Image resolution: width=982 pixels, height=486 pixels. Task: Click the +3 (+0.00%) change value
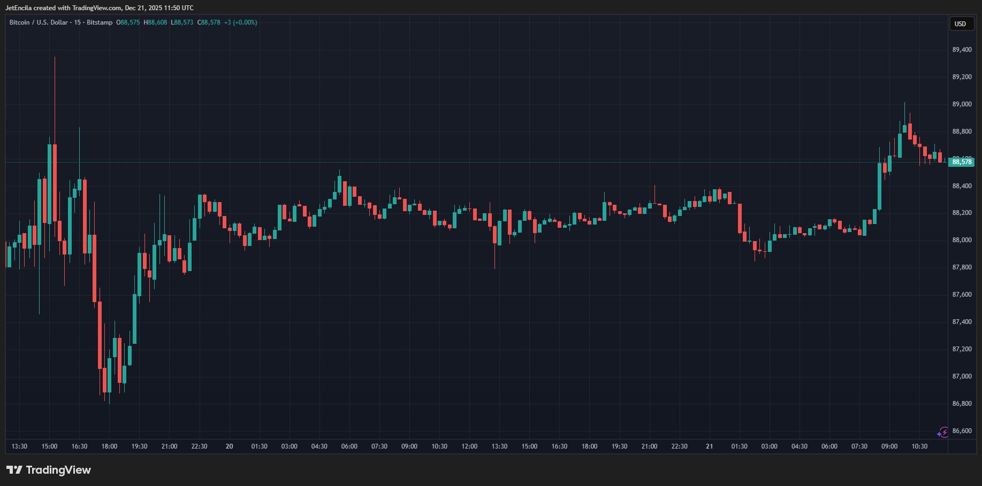tap(240, 22)
